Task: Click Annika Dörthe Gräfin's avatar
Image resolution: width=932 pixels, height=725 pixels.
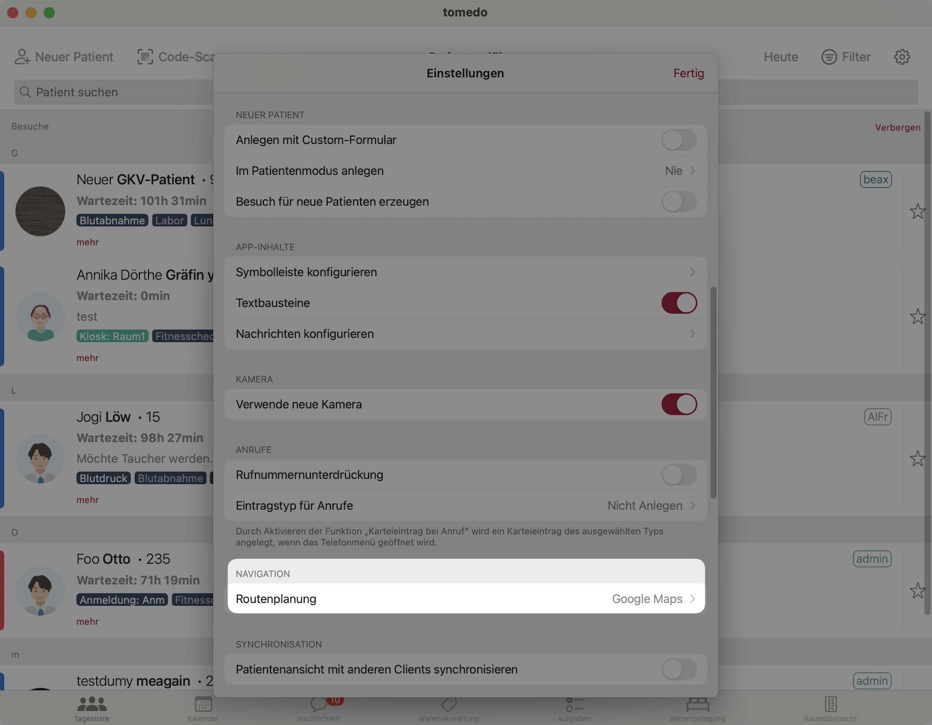Action: pos(41,317)
